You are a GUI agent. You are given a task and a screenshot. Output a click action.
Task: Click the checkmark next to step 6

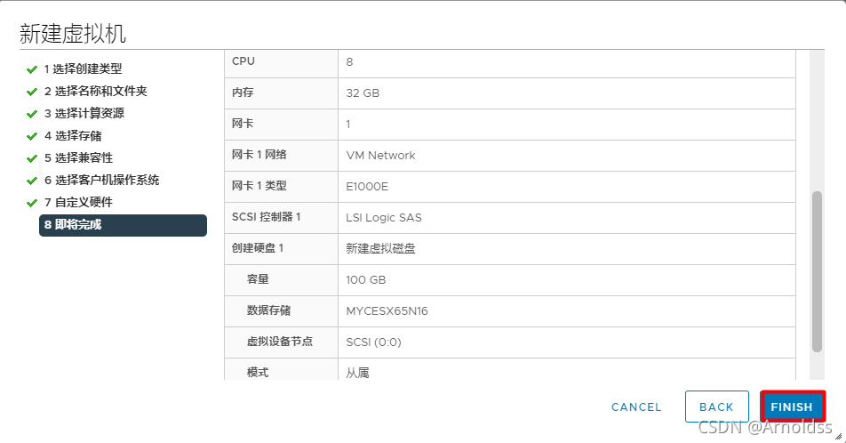point(32,181)
